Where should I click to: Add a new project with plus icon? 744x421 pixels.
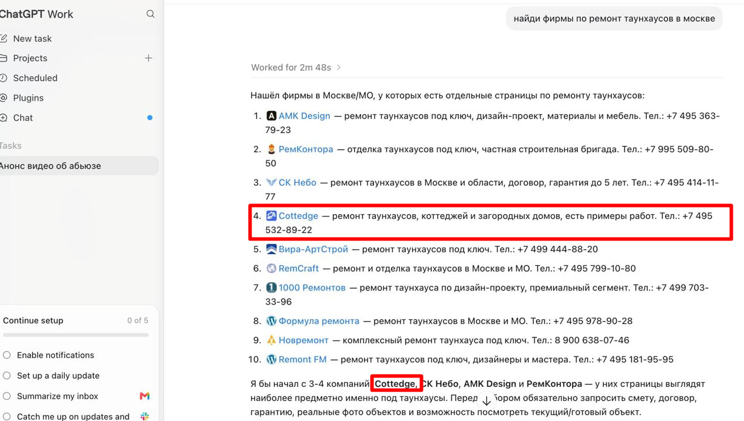pos(148,58)
